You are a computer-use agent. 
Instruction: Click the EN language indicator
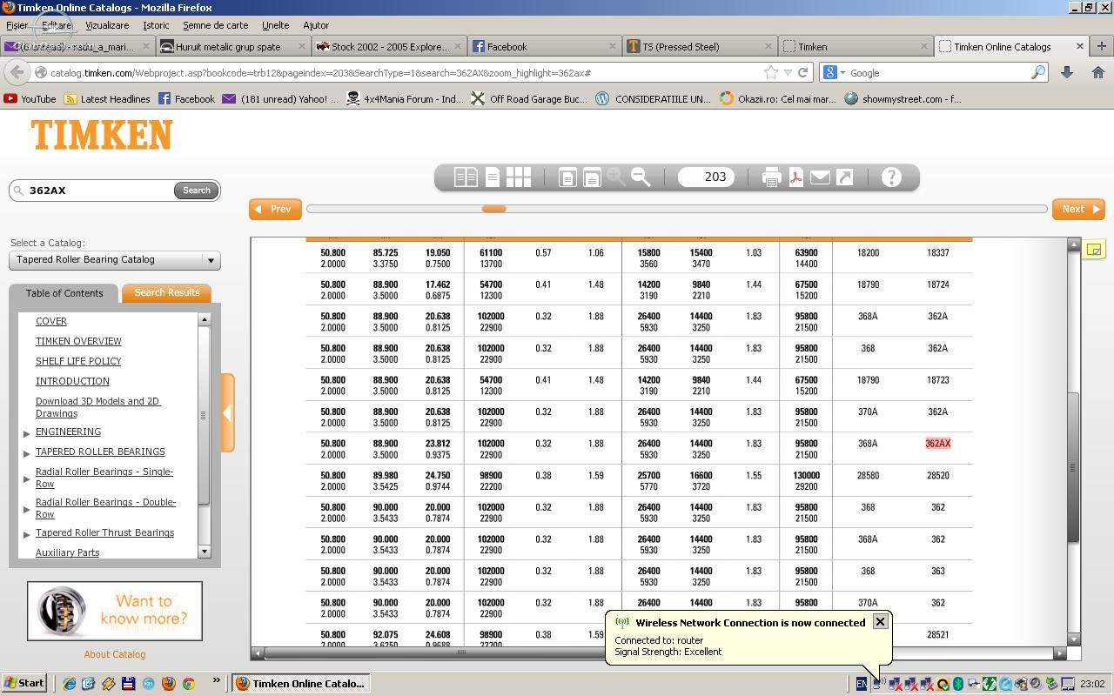(861, 684)
